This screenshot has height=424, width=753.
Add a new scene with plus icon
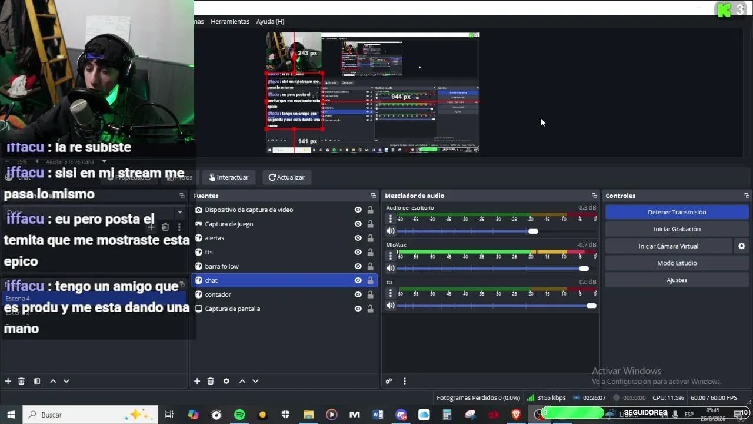[8, 381]
